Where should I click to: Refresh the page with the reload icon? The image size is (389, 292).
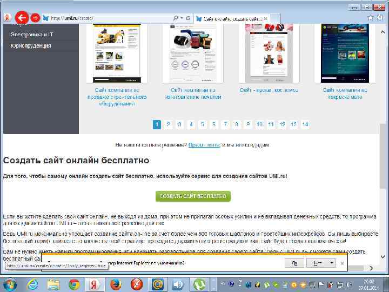[188, 18]
